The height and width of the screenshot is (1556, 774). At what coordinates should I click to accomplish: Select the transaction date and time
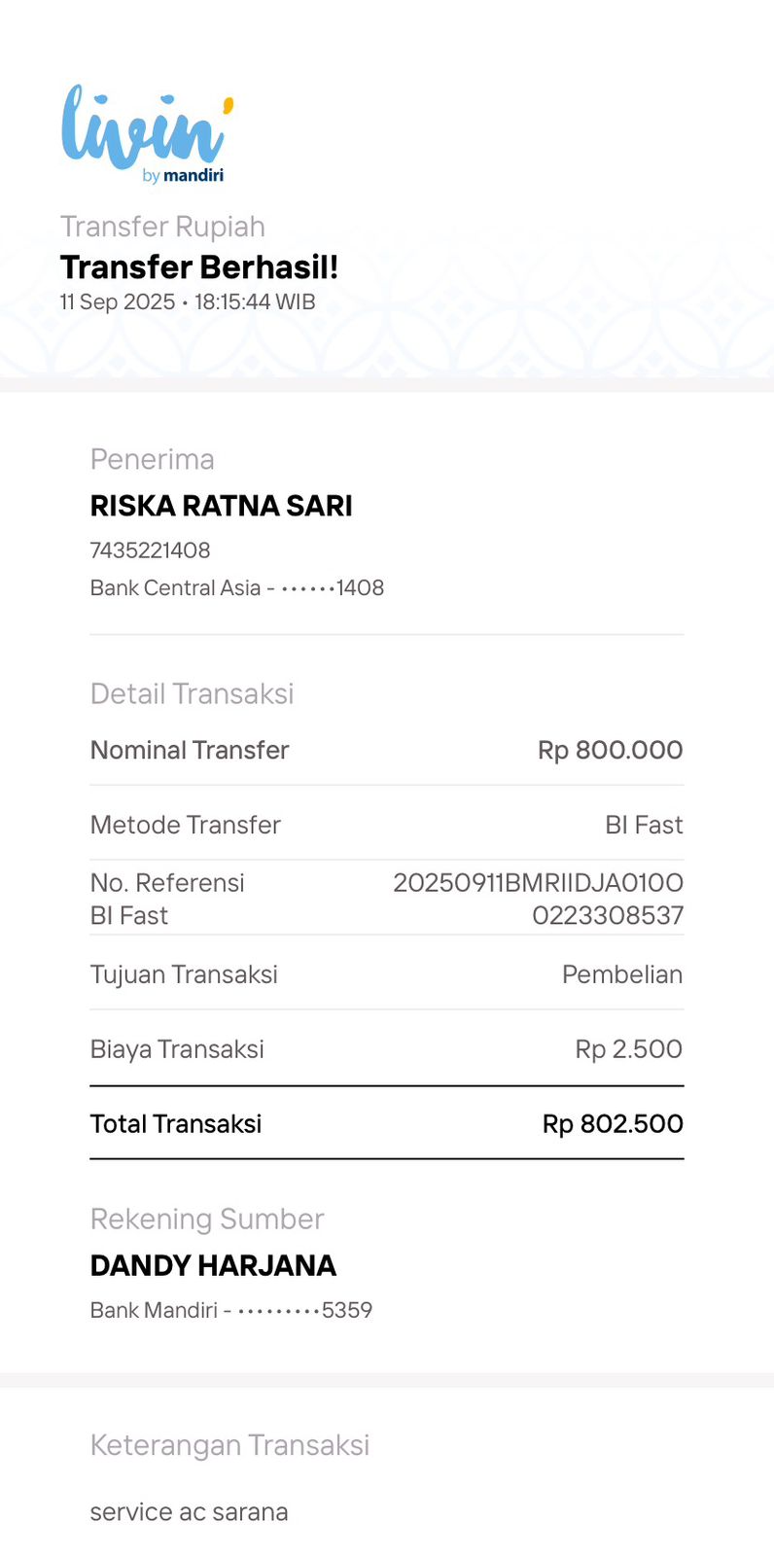[188, 302]
